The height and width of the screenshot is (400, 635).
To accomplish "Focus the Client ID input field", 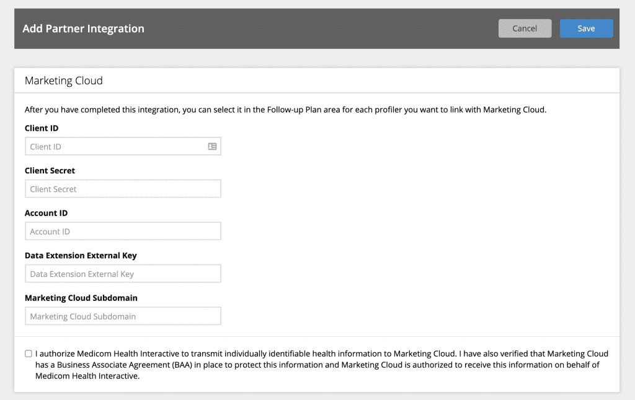I will click(123, 146).
